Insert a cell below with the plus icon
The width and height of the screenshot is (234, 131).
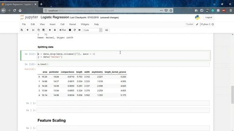coord(27,30)
